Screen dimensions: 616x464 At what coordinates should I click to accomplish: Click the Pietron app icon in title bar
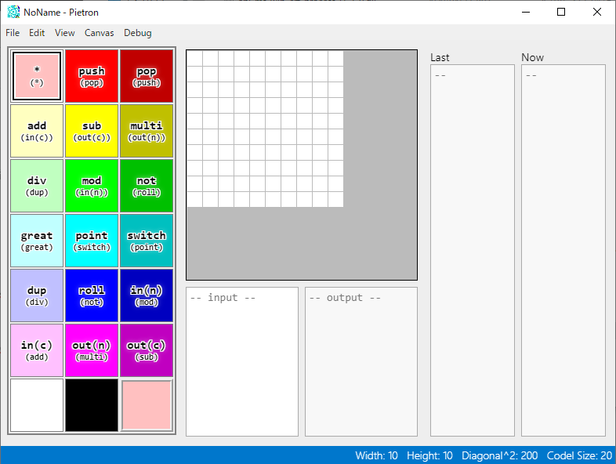13,13
